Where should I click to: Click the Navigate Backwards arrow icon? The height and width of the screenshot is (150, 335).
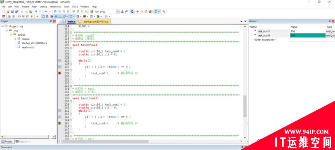pyautogui.click(x=46, y=12)
